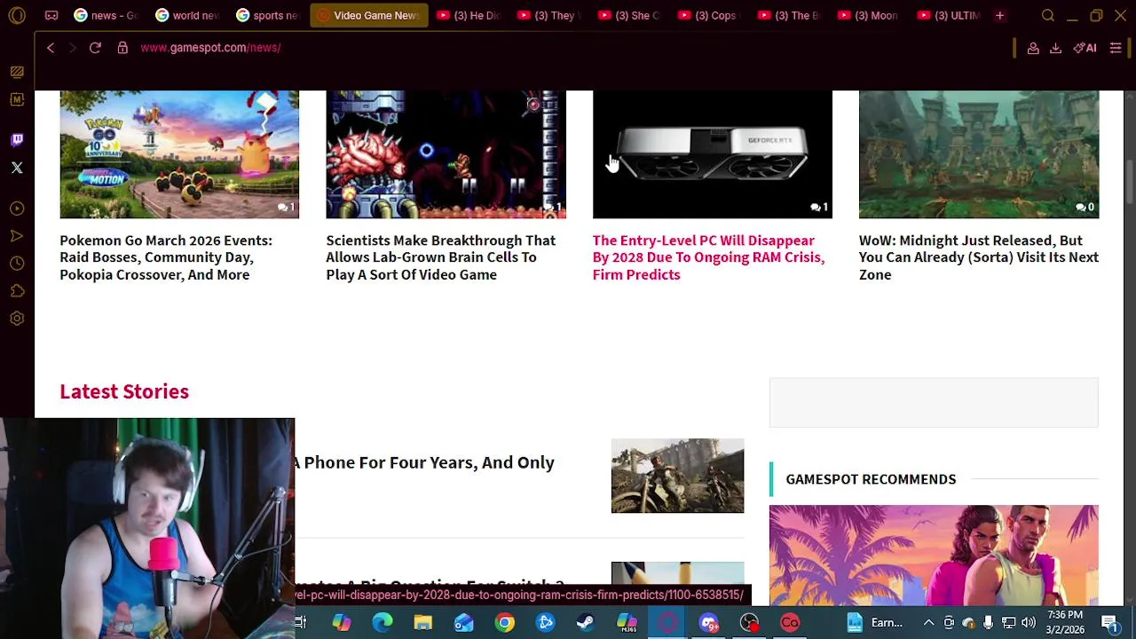Open File Explorer from taskbar
Viewport: 1136px width, 639px height.
click(x=423, y=623)
